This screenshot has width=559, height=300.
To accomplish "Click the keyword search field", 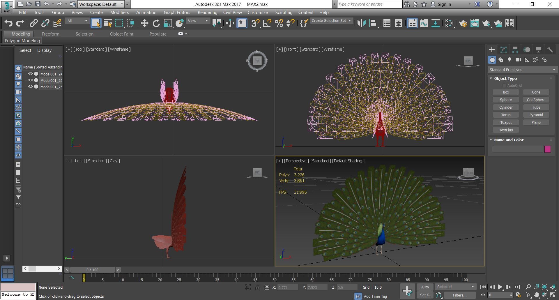I will [x=369, y=4].
